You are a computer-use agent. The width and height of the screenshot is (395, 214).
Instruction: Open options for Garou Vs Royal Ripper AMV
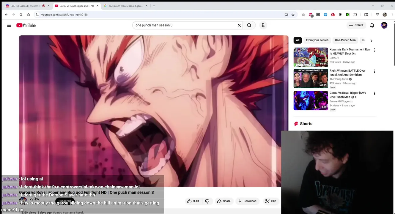[374, 93]
